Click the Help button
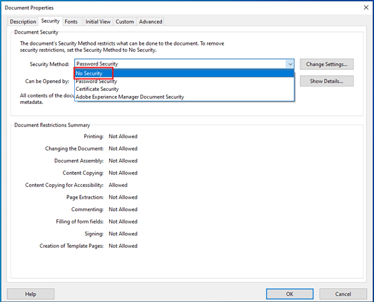374x302 pixels. point(31,294)
